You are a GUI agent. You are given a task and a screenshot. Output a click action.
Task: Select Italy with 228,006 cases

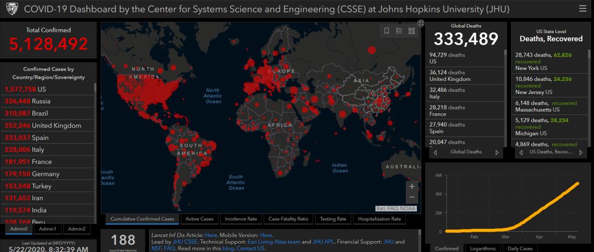(47, 150)
